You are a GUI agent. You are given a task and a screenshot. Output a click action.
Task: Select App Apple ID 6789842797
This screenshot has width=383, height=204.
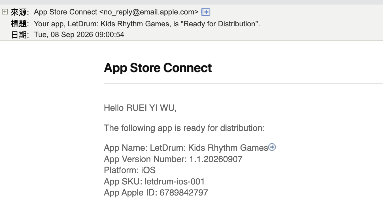coord(156,193)
